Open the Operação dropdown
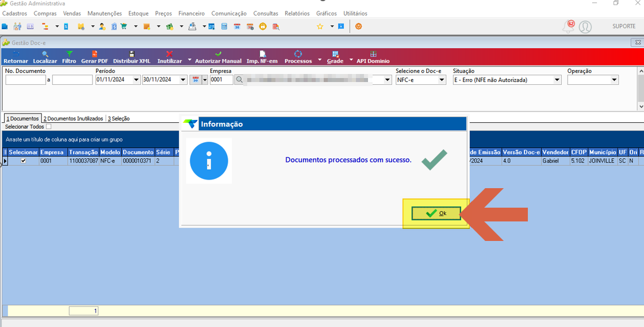Screen dimensions: 644x327 click(x=615, y=80)
